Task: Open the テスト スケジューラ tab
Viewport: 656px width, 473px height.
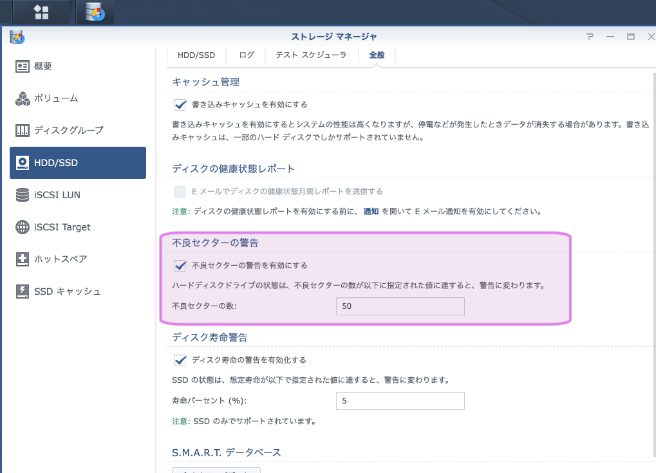Action: tap(311, 55)
